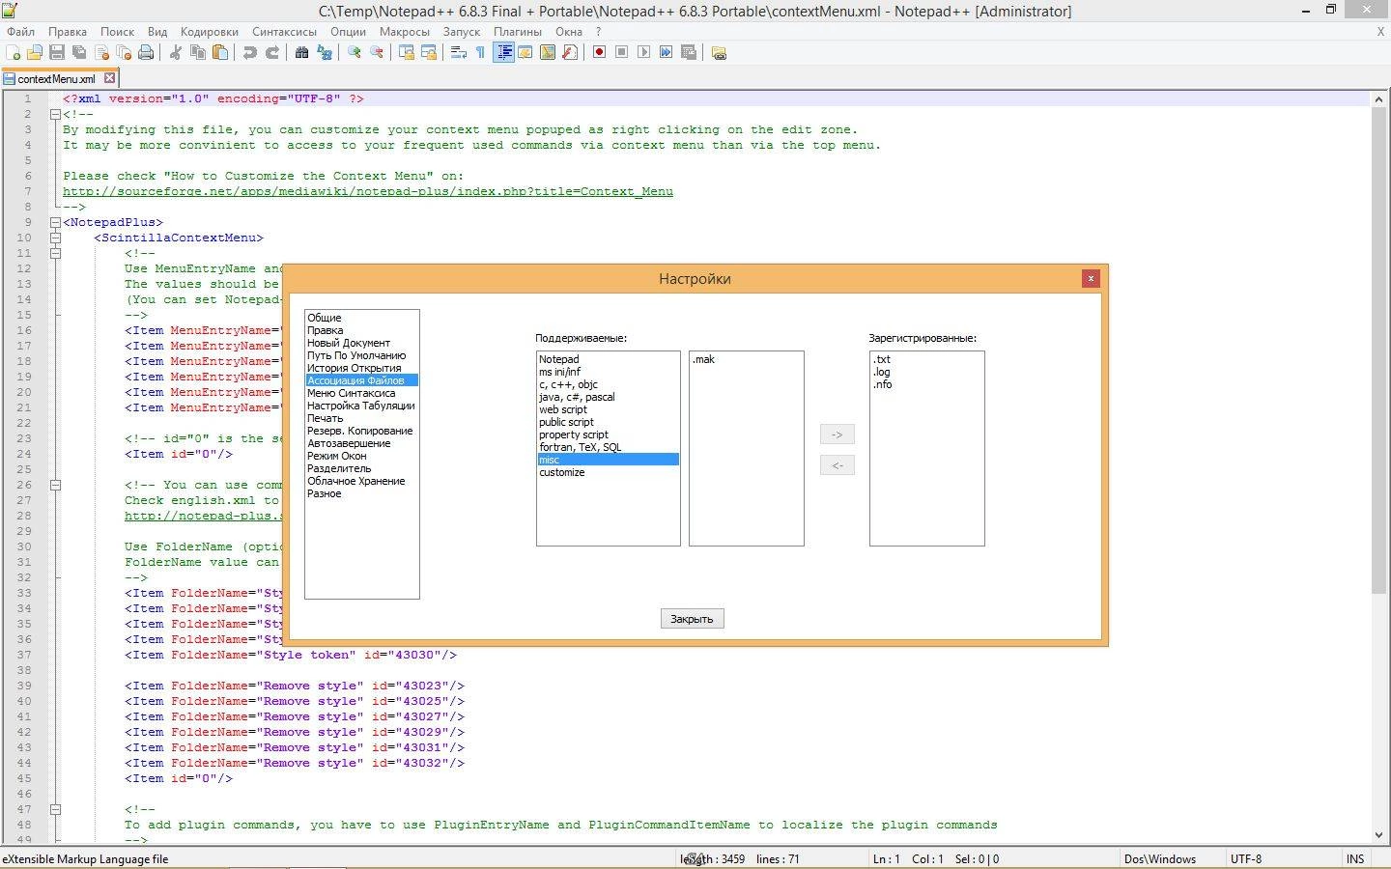Open the Макросы menu
The height and width of the screenshot is (869, 1391).
(x=405, y=31)
